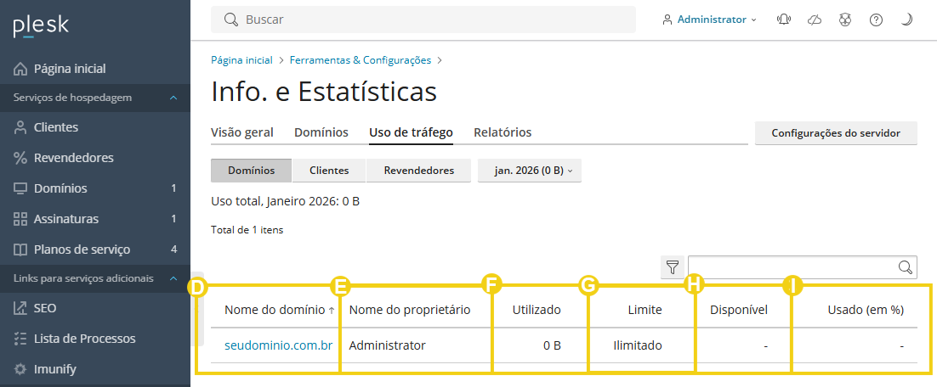The width and height of the screenshot is (937, 387).
Task: Toggle dark mode moon icon
Action: tap(906, 20)
